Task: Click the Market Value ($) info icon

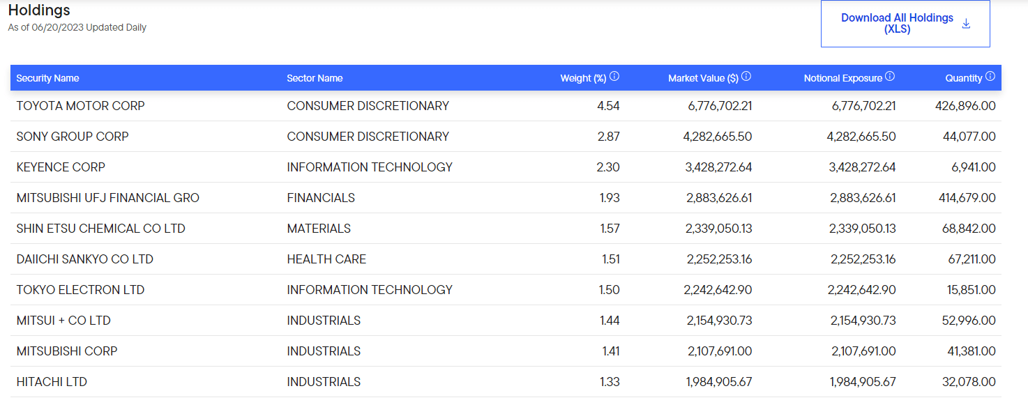Action: [746, 77]
